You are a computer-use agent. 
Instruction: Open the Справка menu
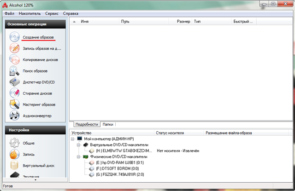click(x=71, y=13)
